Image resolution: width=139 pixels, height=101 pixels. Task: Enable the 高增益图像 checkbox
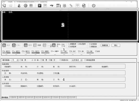85,60
